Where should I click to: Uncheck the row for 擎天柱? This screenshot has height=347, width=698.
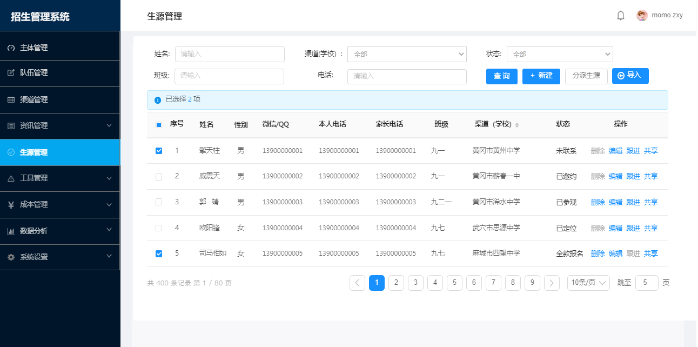click(x=159, y=151)
